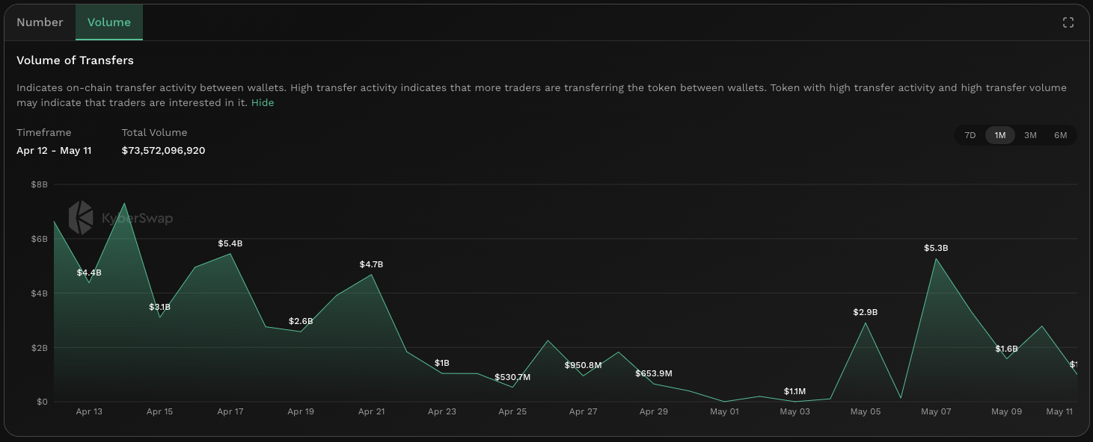This screenshot has width=1093, height=442.
Task: Click the Apr 21 axis date label
Action: click(x=371, y=411)
